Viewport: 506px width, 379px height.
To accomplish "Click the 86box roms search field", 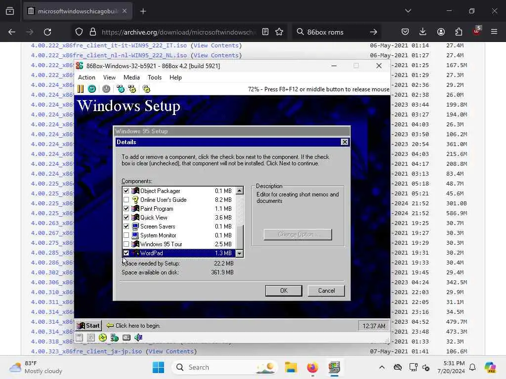I will tap(336, 32).
